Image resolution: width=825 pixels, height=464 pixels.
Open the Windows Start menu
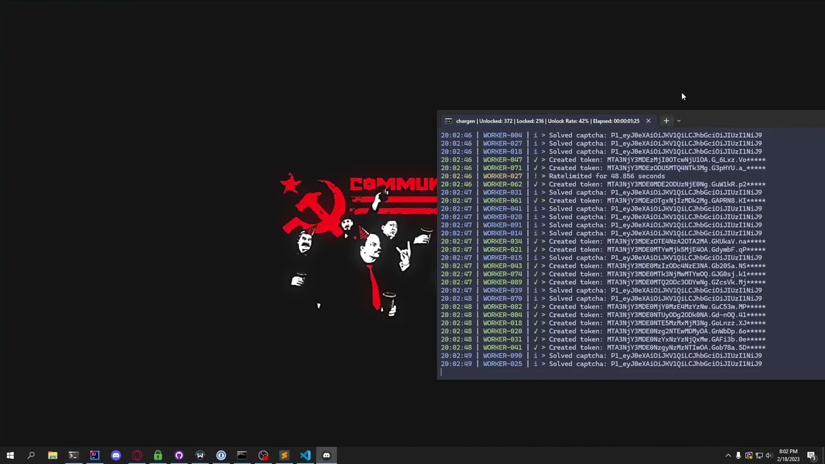point(10,456)
